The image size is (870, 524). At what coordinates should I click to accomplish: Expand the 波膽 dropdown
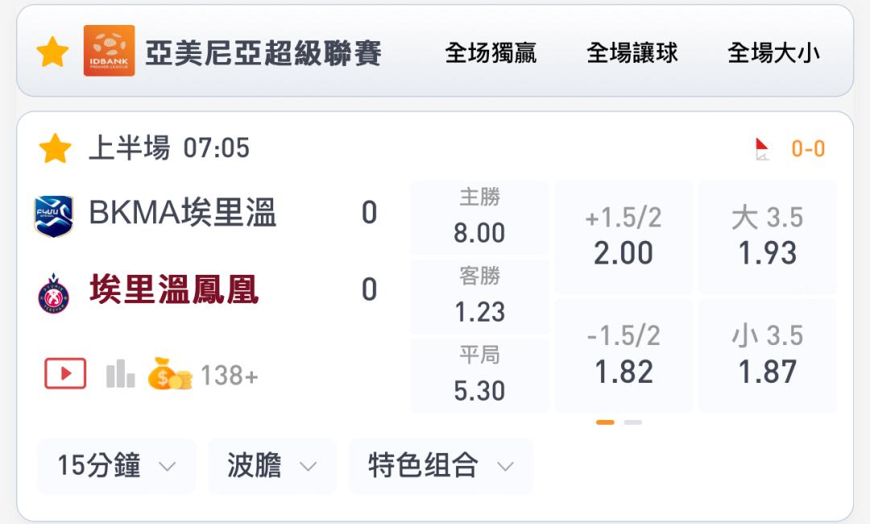coord(272,466)
